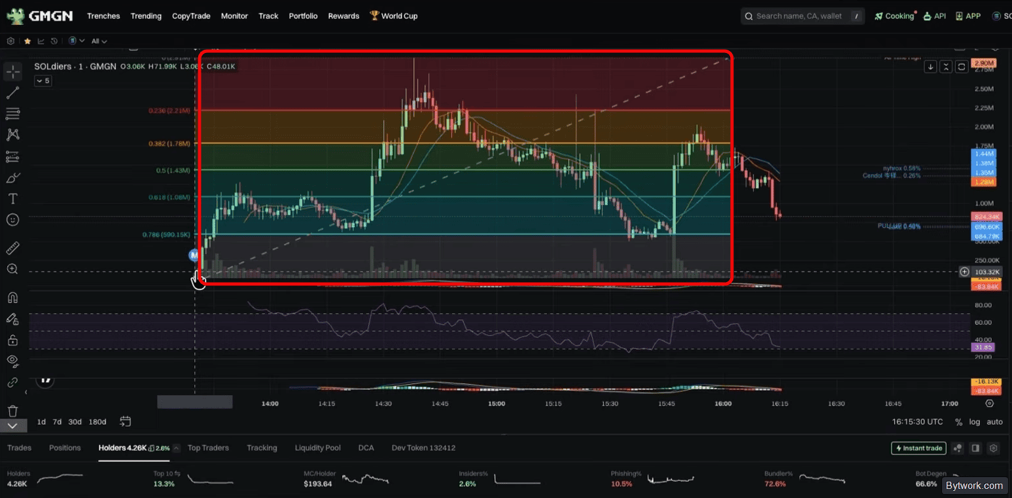Switch to the Top Traders tab
The height and width of the screenshot is (498, 1012).
point(208,448)
